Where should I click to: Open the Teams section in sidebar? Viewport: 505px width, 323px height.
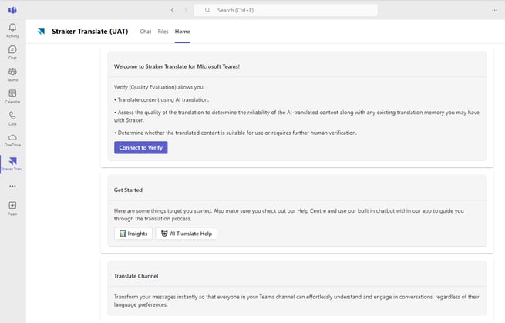(12, 74)
